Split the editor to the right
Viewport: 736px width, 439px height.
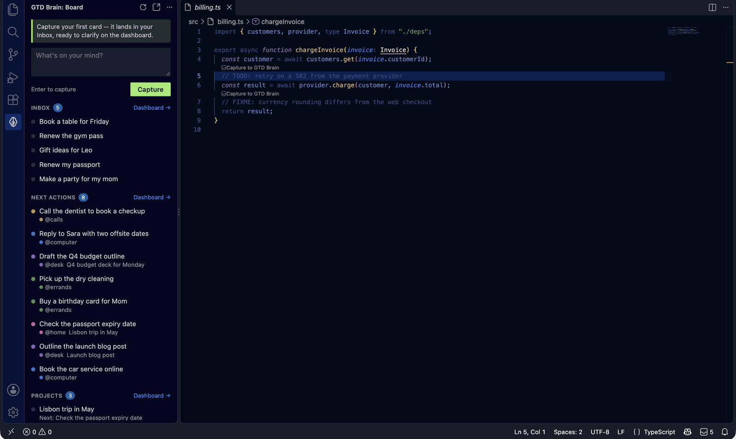pyautogui.click(x=712, y=7)
